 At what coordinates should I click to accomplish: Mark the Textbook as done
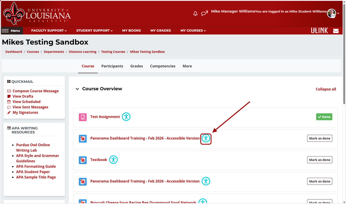(319, 160)
